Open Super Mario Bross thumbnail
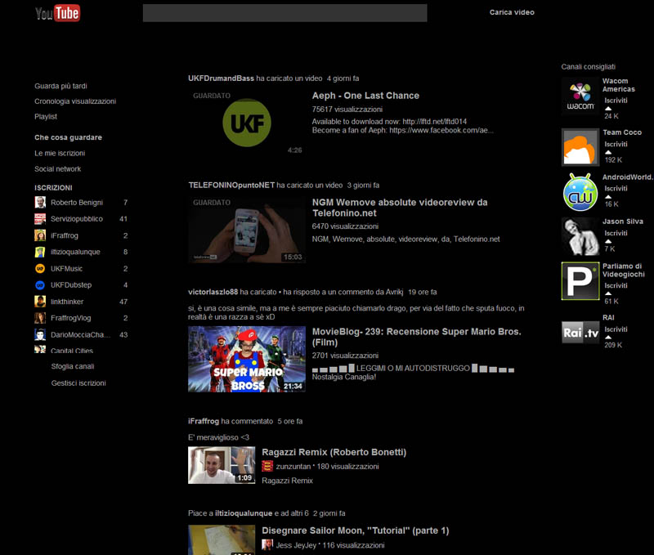This screenshot has height=555, width=654. click(x=247, y=359)
